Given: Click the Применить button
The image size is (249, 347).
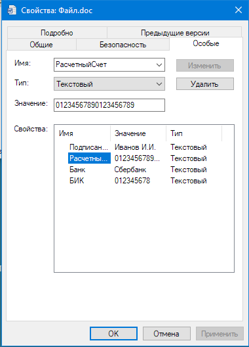Looking at the screenshot, I should pyautogui.click(x=220, y=333).
